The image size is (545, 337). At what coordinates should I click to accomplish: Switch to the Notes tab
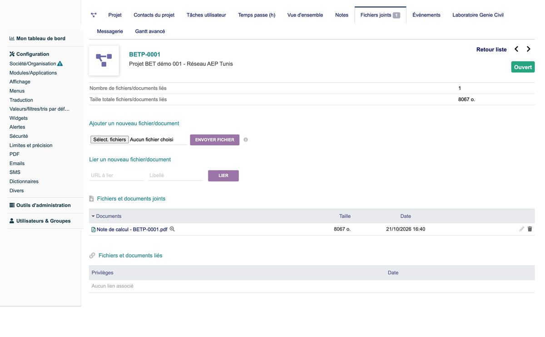[x=342, y=15]
